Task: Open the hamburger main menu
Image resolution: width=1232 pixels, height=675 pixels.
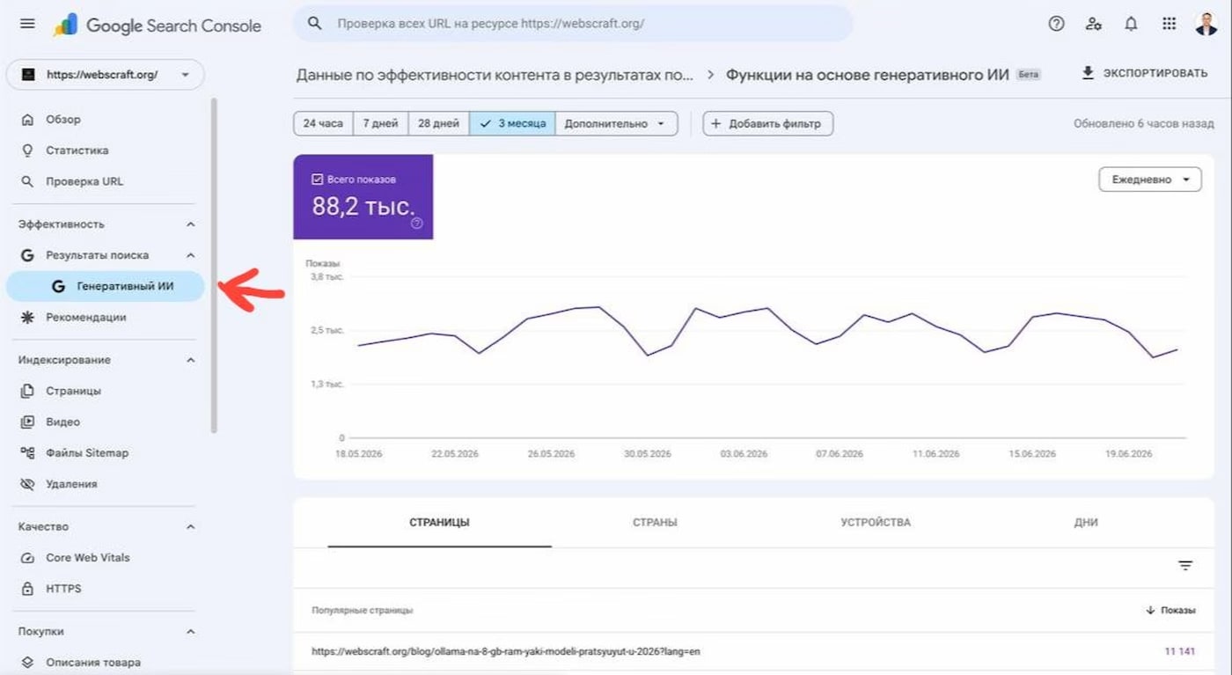Action: click(x=27, y=24)
